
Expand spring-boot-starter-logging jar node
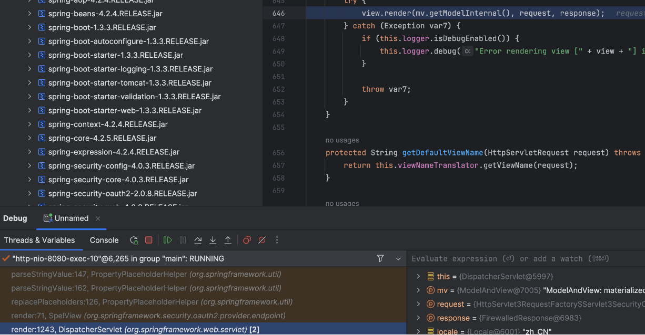pyautogui.click(x=29, y=69)
